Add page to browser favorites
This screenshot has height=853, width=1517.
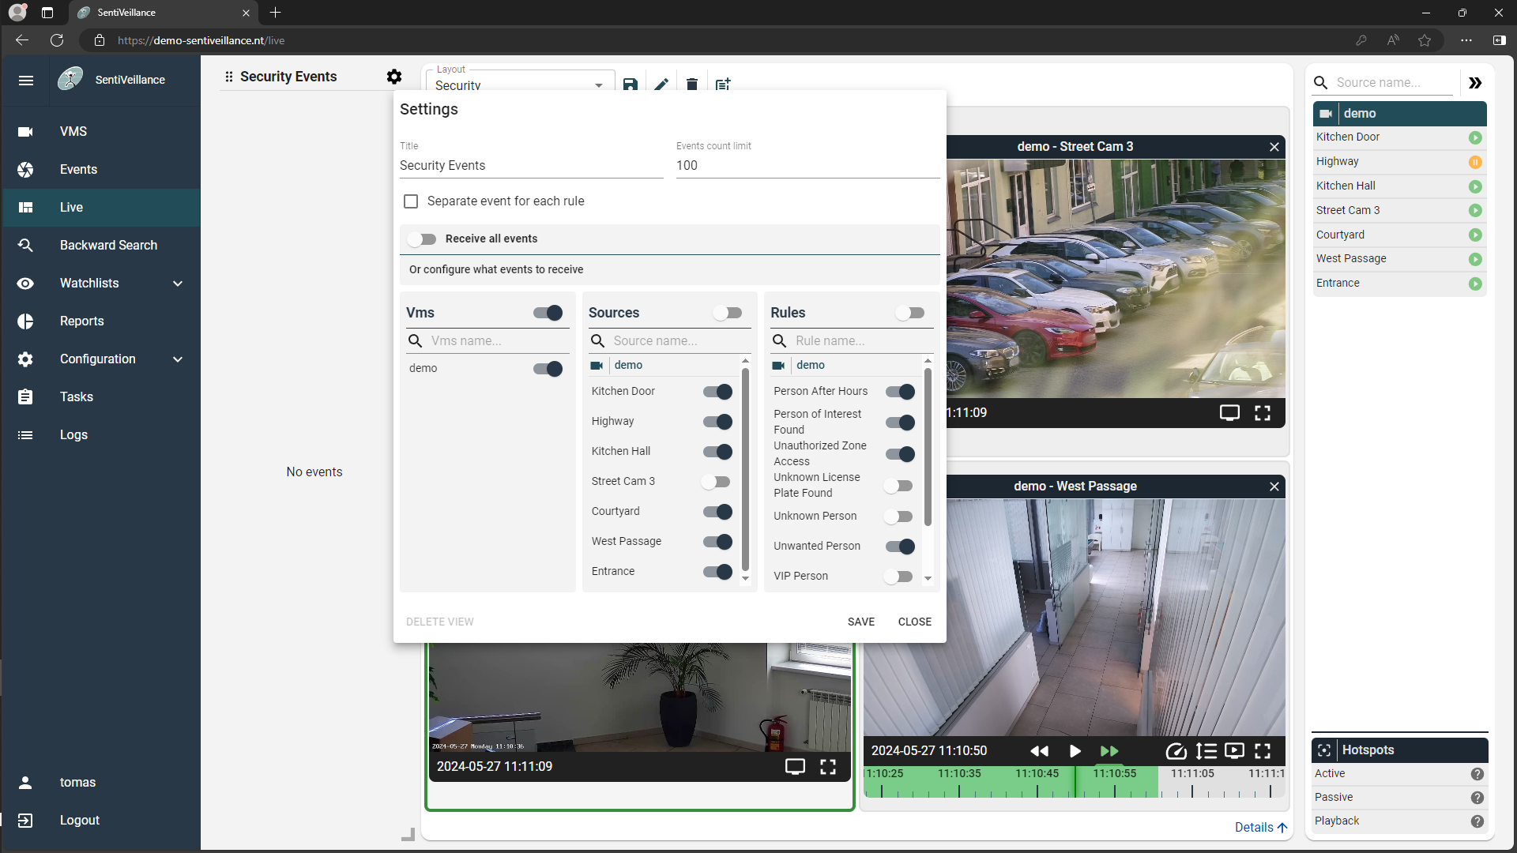point(1425,40)
